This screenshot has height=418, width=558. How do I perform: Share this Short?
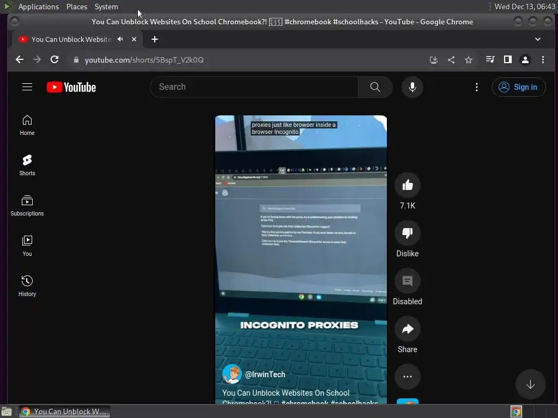408,329
